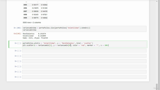Click table row index 4998
The image size is (160, 90).
(25, 14)
